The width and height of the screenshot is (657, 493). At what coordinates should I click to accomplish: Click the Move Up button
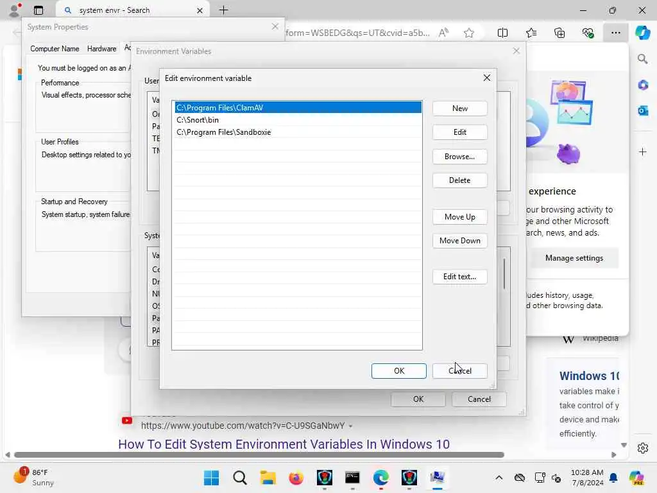459,217
